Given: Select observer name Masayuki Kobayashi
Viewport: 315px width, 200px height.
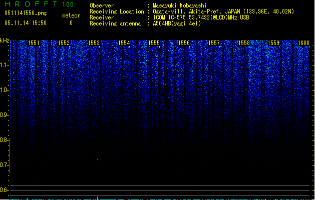Looking at the screenshot, I should pyautogui.click(x=180, y=5).
